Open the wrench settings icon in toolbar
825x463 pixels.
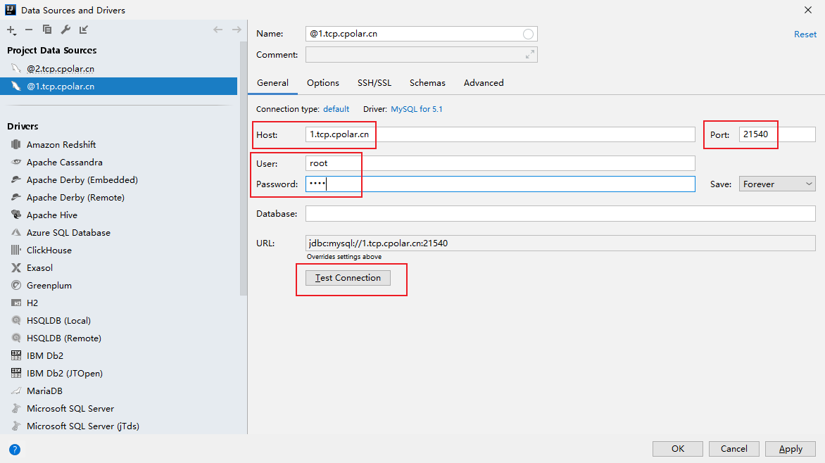(65, 30)
